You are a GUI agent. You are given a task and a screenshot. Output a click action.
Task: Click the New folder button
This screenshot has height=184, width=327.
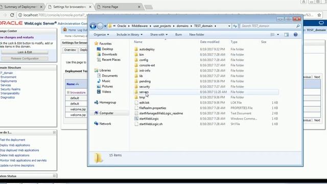click(197, 35)
